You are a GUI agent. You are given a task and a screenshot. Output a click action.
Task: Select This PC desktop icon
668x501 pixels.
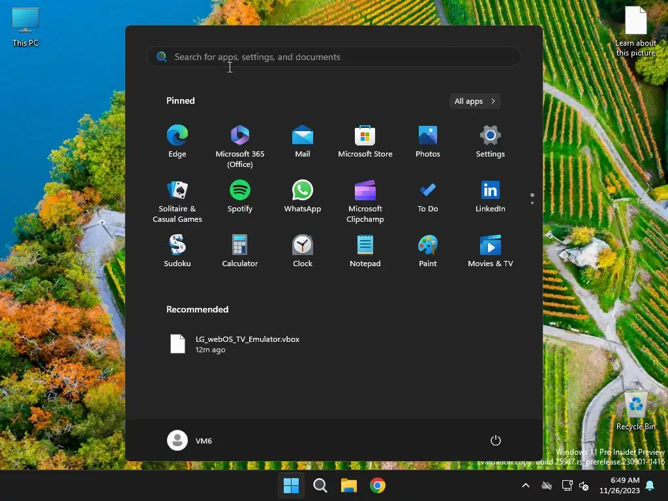coord(25,27)
